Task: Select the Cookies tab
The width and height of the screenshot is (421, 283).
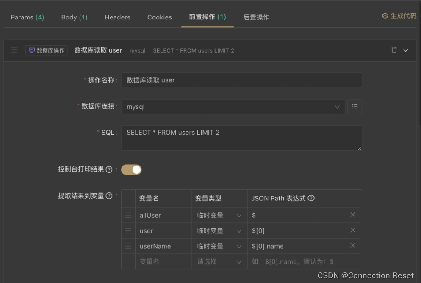Action: [x=160, y=17]
